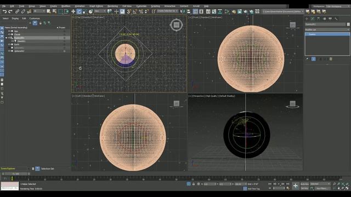Activate the Select Object tool

coord(49,11)
